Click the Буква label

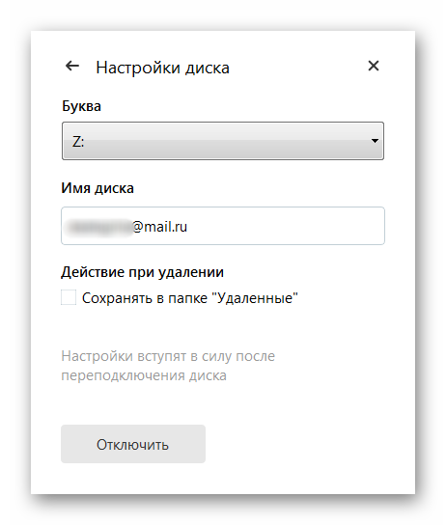(81, 106)
